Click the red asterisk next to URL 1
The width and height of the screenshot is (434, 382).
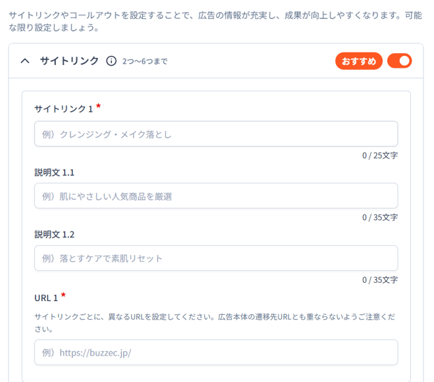(64, 295)
